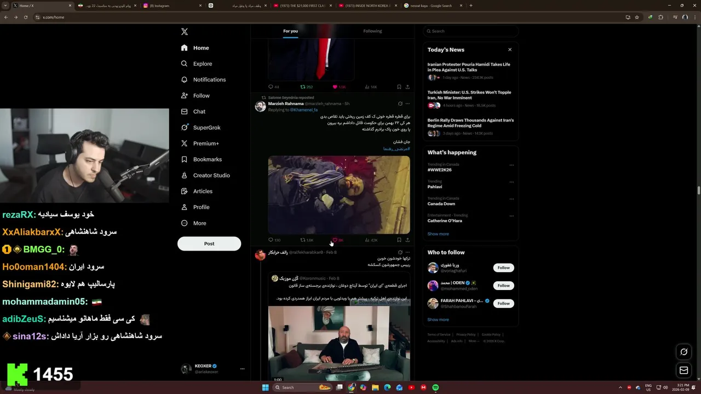Open #WWE2K26 trend
Viewport: 701px width, 394px height.
[440, 170]
